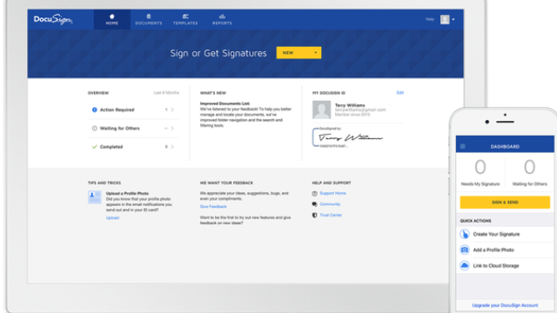Open the Trust Center link
557x313 pixels.
(331, 215)
